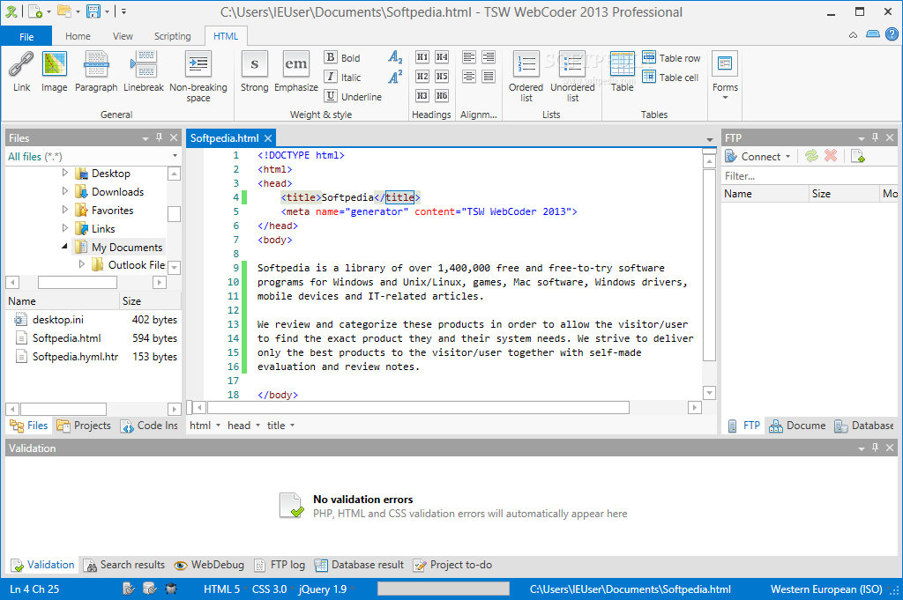Click the HTML 5 status bar entry
903x600 pixels.
(221, 589)
